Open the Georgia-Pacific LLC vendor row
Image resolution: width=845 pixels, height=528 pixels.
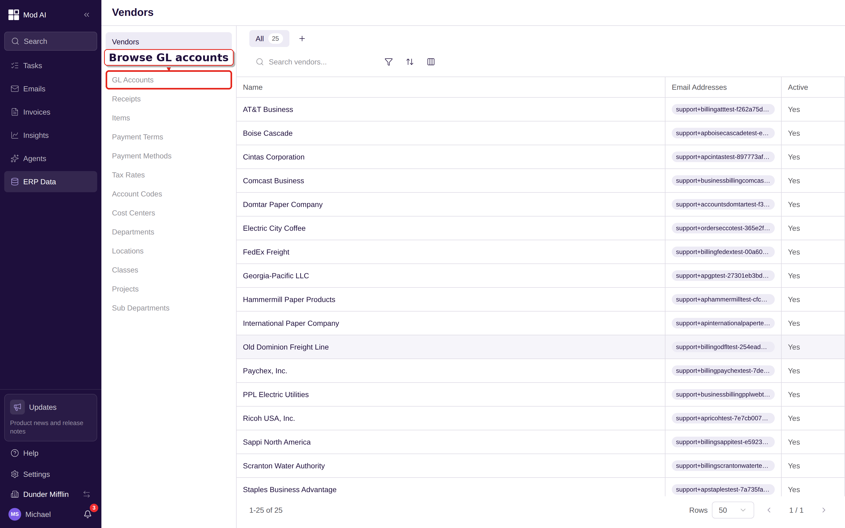click(x=541, y=276)
